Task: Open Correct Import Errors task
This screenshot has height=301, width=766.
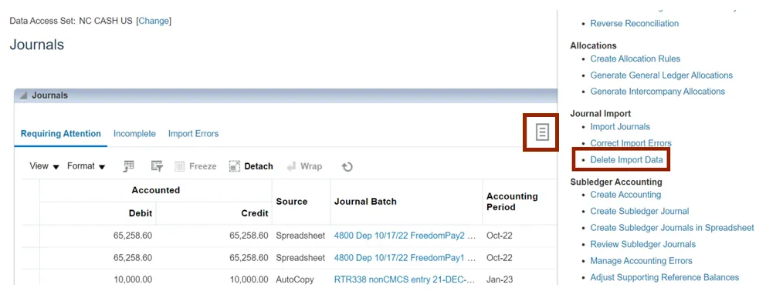Action: (x=631, y=143)
